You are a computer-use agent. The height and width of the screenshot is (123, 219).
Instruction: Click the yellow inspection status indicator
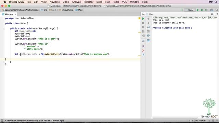coord(139,18)
